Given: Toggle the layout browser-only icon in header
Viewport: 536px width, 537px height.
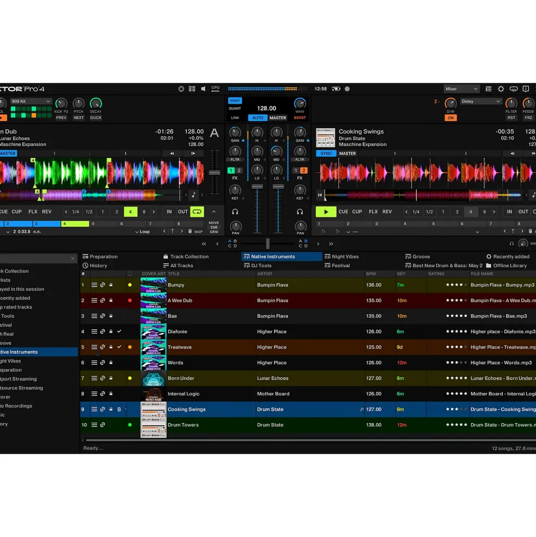Looking at the screenshot, I should (x=489, y=89).
